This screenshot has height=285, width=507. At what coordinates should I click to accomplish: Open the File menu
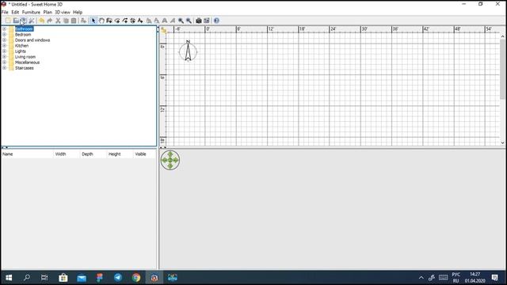[x=5, y=12]
